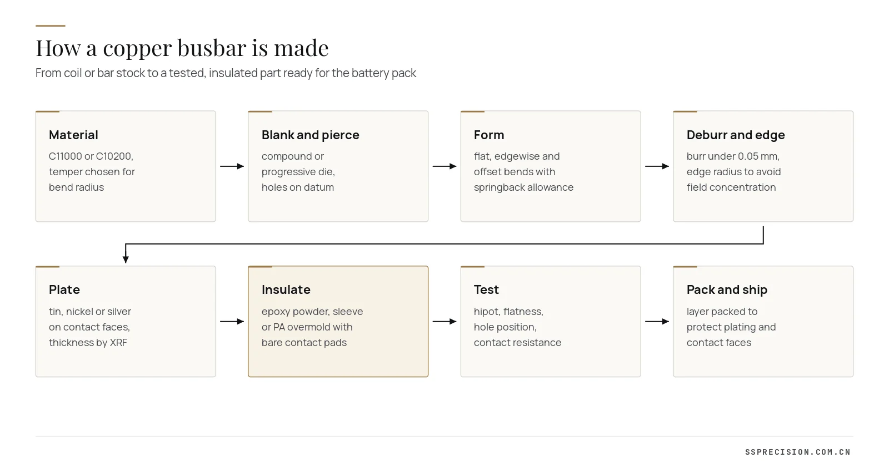Viewport: 889px width, 473px height.
Task: Click the subtitle about coil or bar stock
Action: coord(226,73)
